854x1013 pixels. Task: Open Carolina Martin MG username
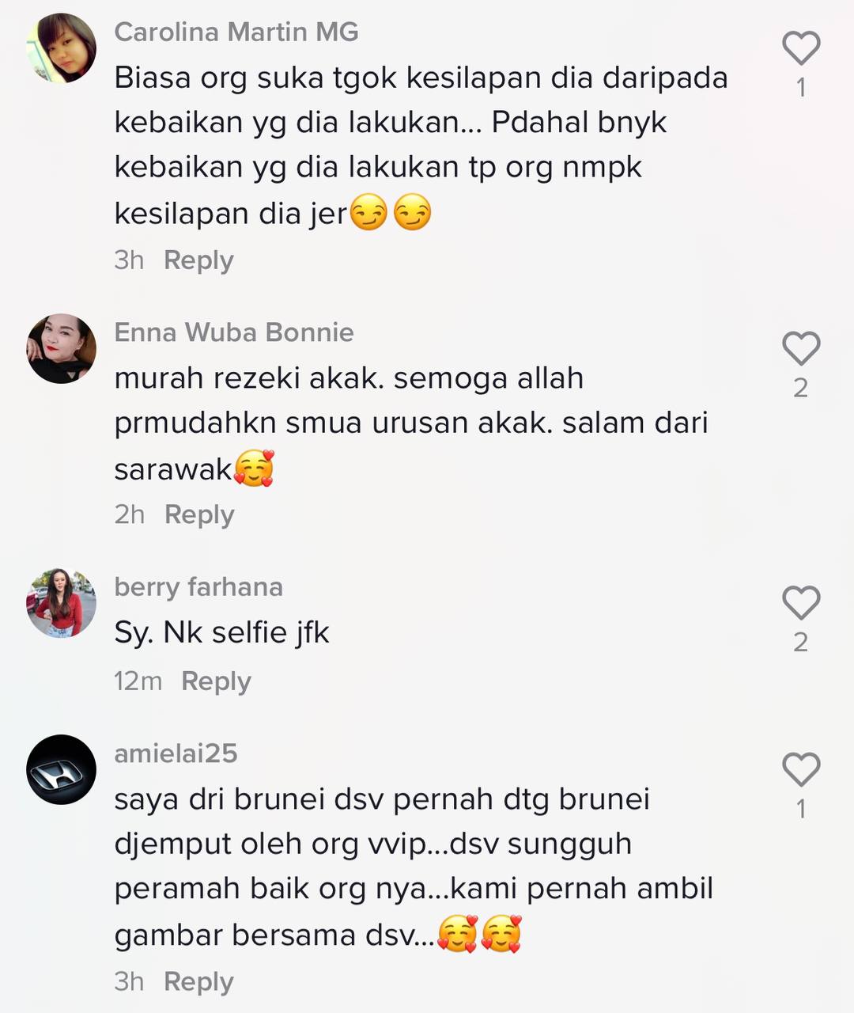click(x=236, y=32)
